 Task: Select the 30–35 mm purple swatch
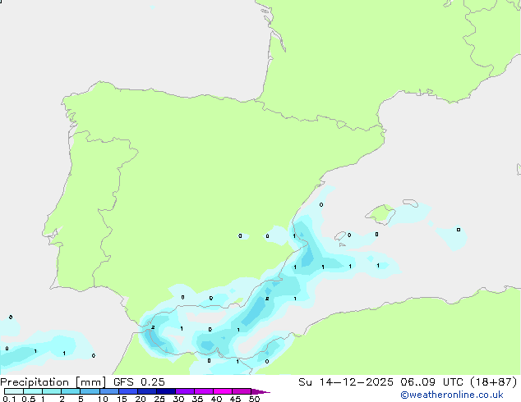pyautogui.click(x=185, y=391)
